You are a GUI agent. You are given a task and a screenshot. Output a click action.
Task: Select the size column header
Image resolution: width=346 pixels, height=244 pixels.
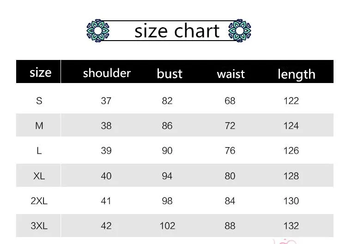(x=41, y=72)
